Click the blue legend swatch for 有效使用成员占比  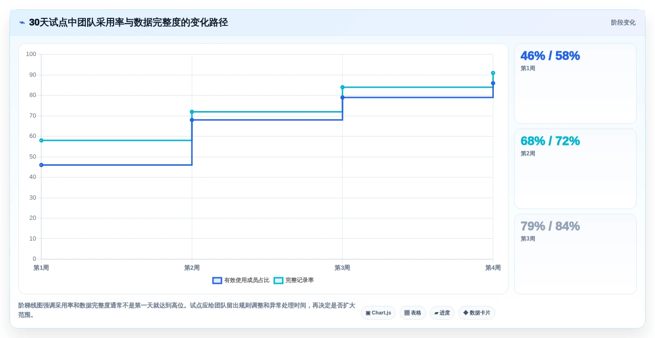[x=217, y=280]
